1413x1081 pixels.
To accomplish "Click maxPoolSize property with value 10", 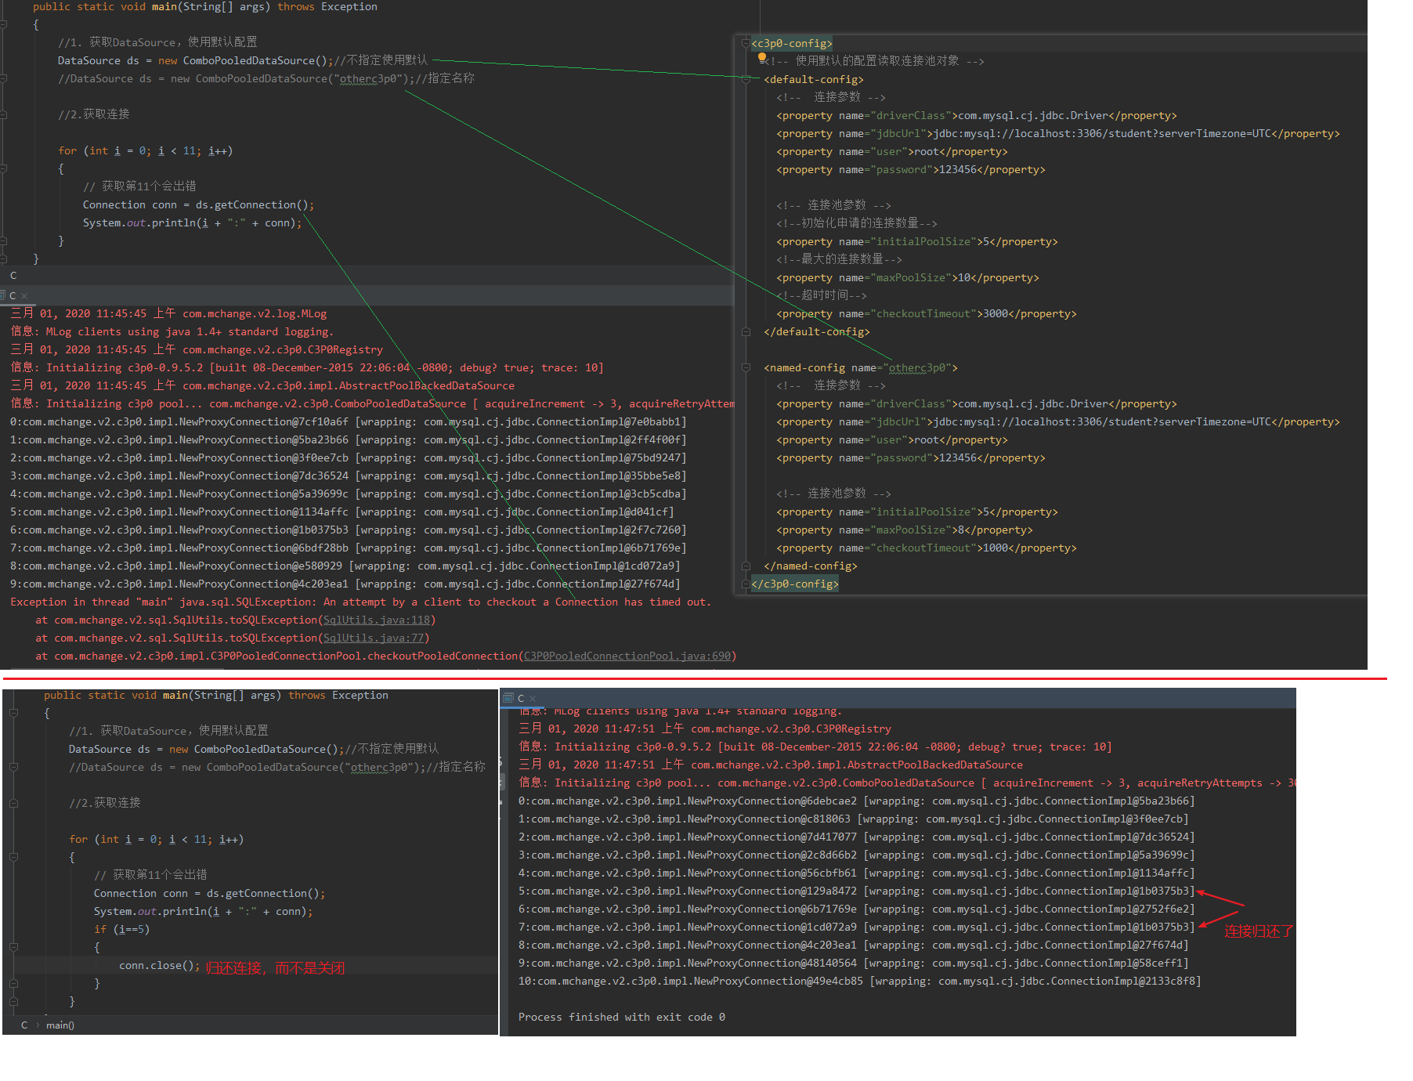I will (908, 277).
